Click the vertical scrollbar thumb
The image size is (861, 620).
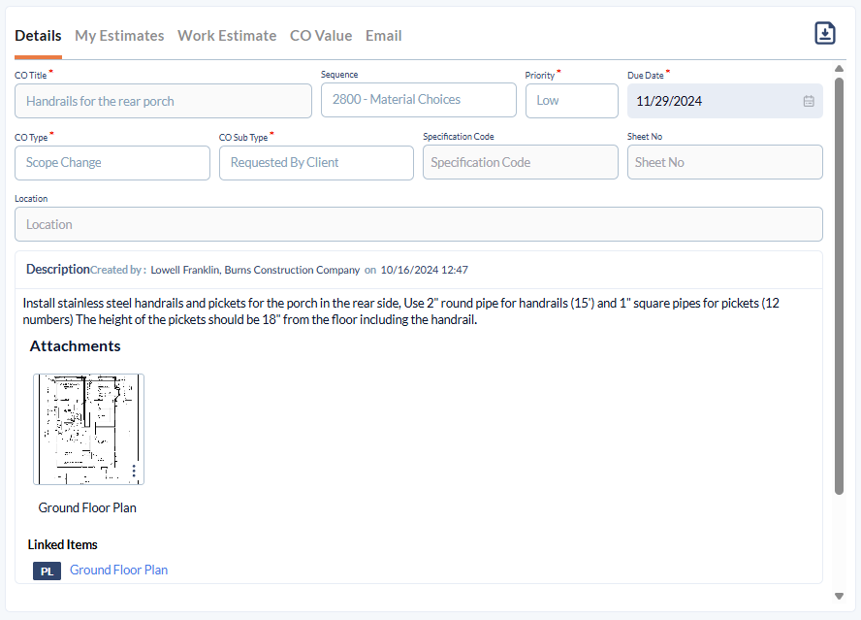pyautogui.click(x=839, y=286)
